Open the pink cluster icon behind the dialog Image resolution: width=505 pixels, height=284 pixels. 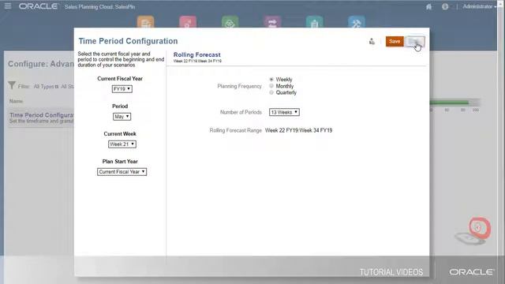point(188,23)
